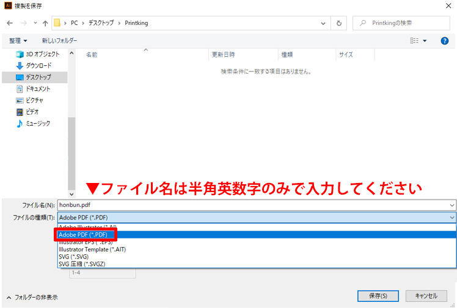The image size is (457, 308).
Task: Change the view layout icon
Action: tap(414, 41)
